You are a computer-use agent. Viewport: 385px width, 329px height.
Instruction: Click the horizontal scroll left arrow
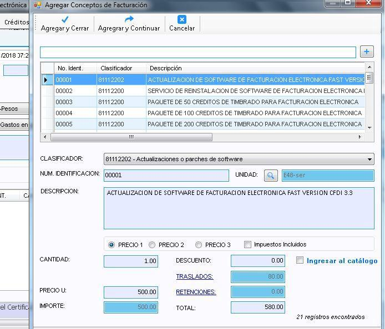[x=45, y=137]
